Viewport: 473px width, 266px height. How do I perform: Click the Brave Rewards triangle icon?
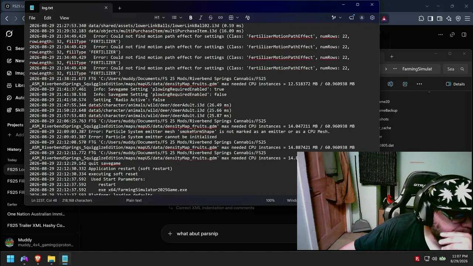click(384, 18)
